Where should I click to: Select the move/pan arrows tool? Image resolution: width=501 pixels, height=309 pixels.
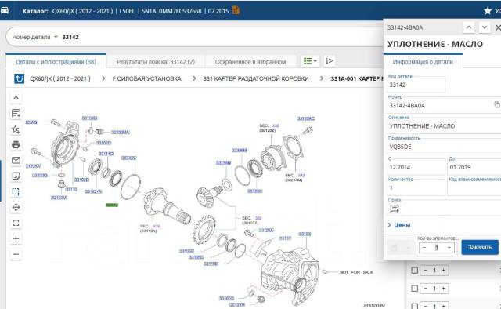click(x=16, y=207)
